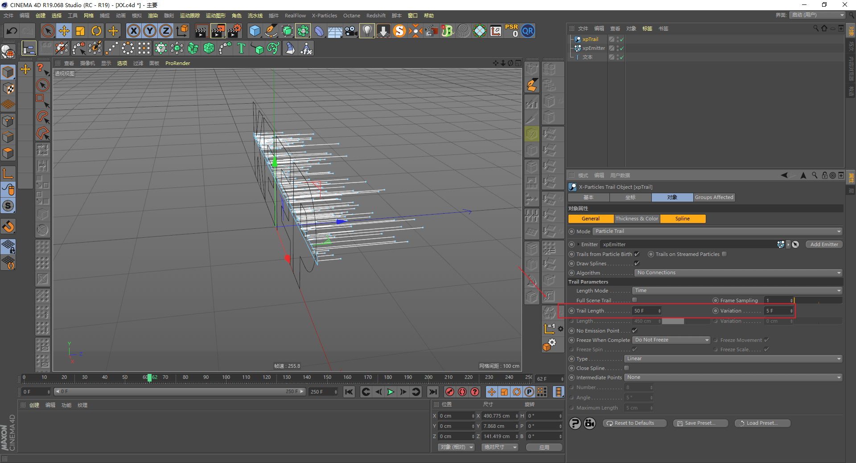Open Freeze When Complete dropdown
Screen dimensions: 856x463
[x=671, y=340]
